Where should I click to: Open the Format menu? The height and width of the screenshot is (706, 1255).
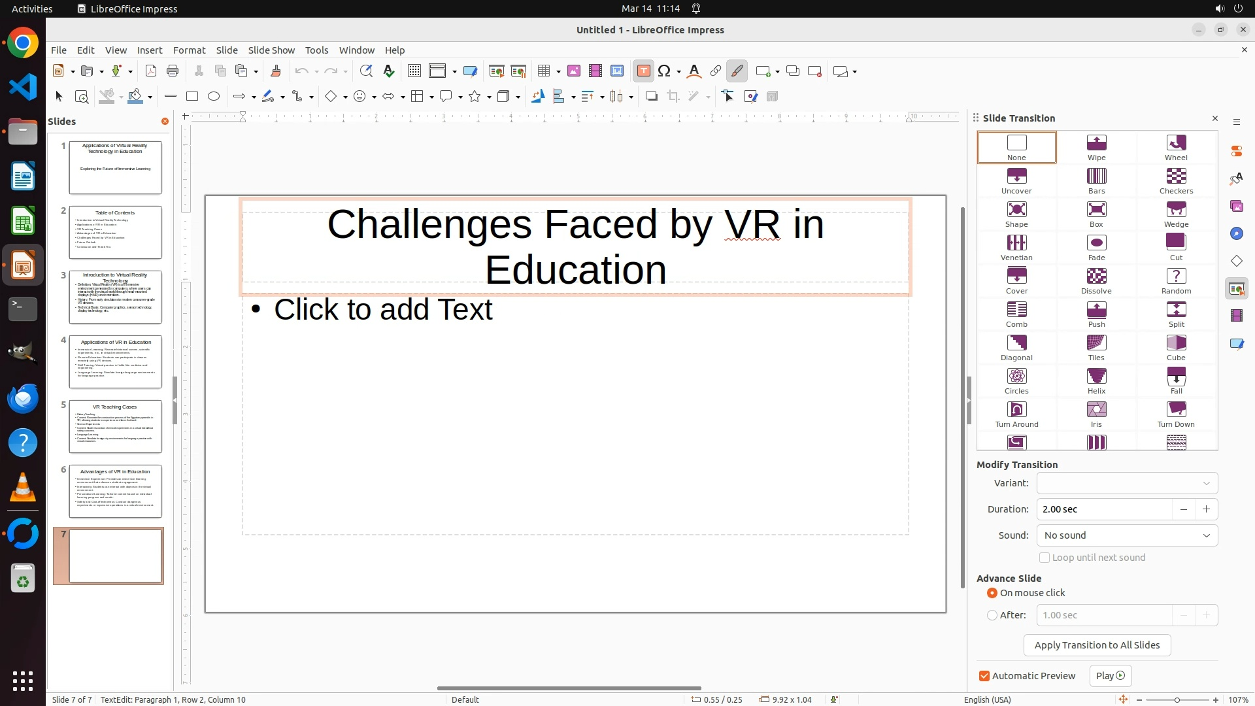[x=189, y=50]
